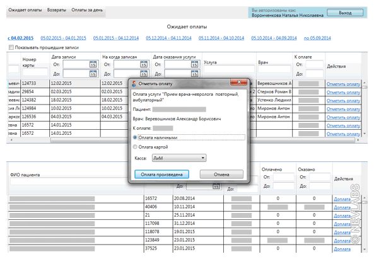Select doctor cell Устенко Людмил
374x259 pixels.
tap(274, 100)
